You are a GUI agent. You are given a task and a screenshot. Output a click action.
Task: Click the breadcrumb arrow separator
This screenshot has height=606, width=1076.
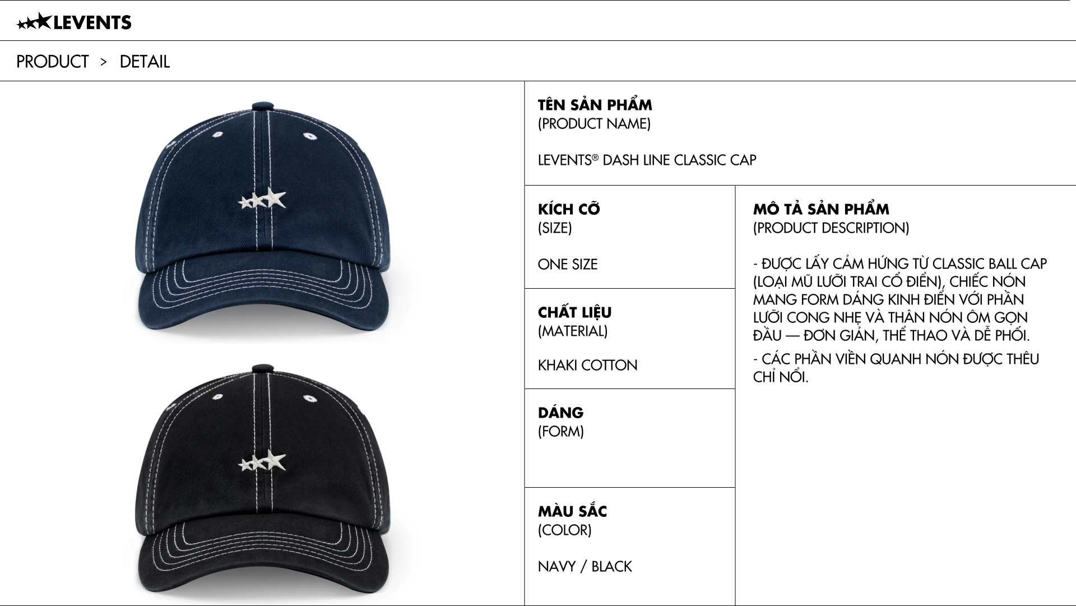104,62
